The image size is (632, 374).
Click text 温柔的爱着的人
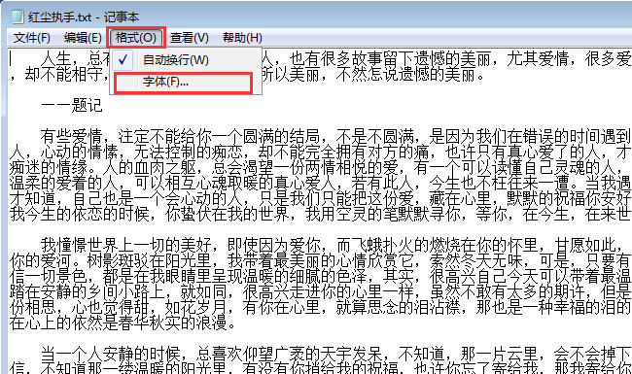coord(63,184)
